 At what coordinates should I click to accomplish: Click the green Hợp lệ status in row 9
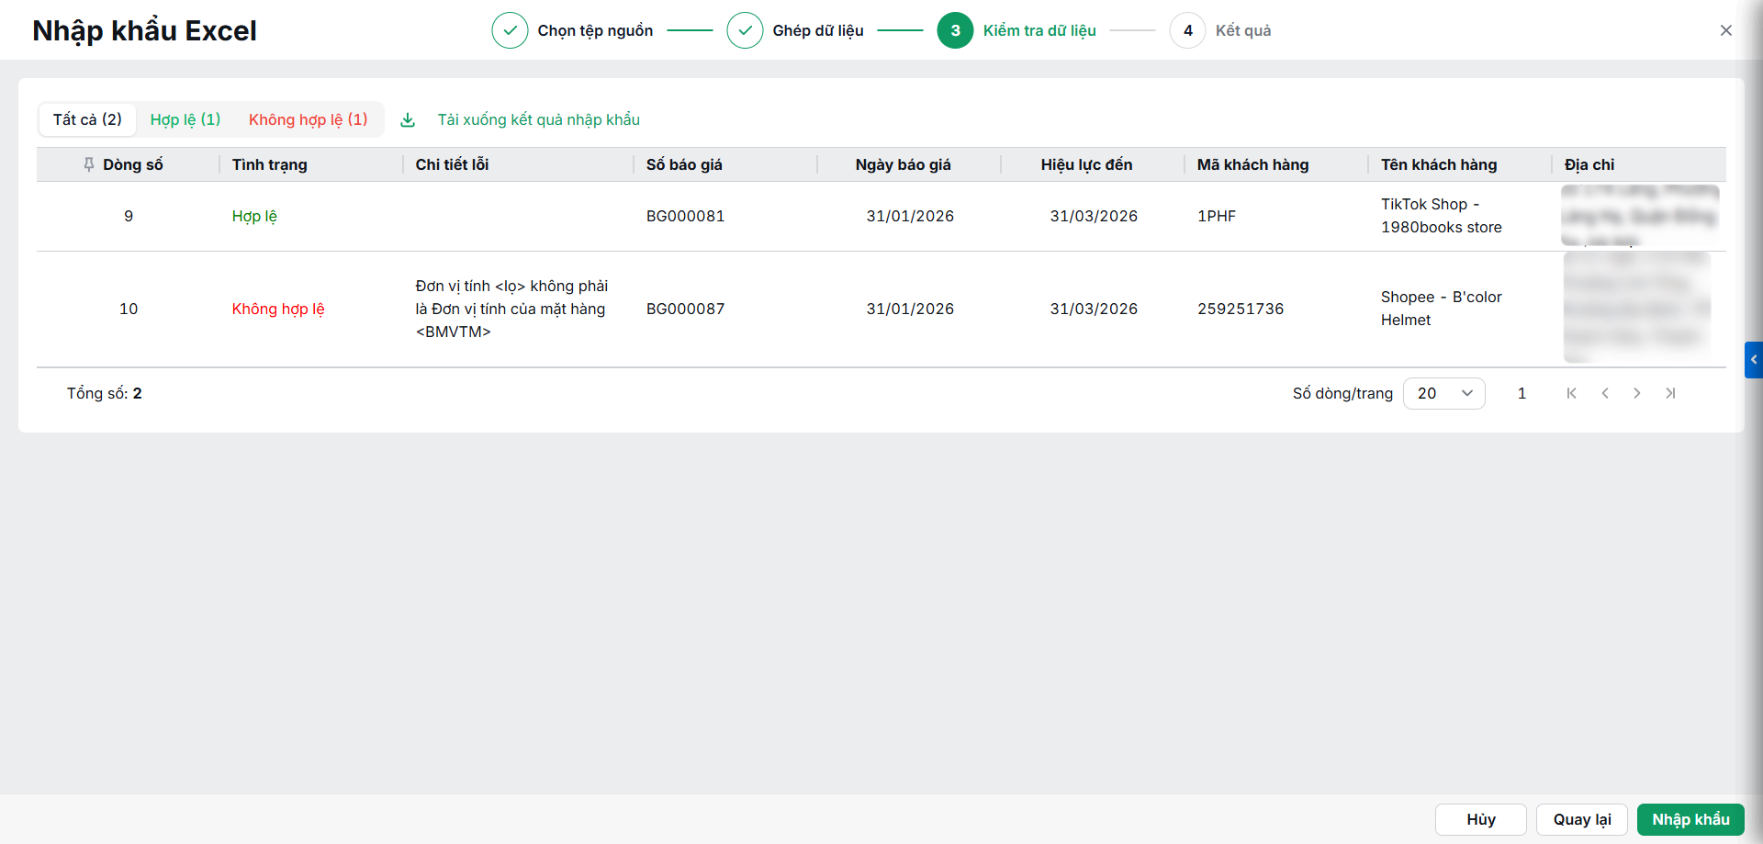[254, 216]
